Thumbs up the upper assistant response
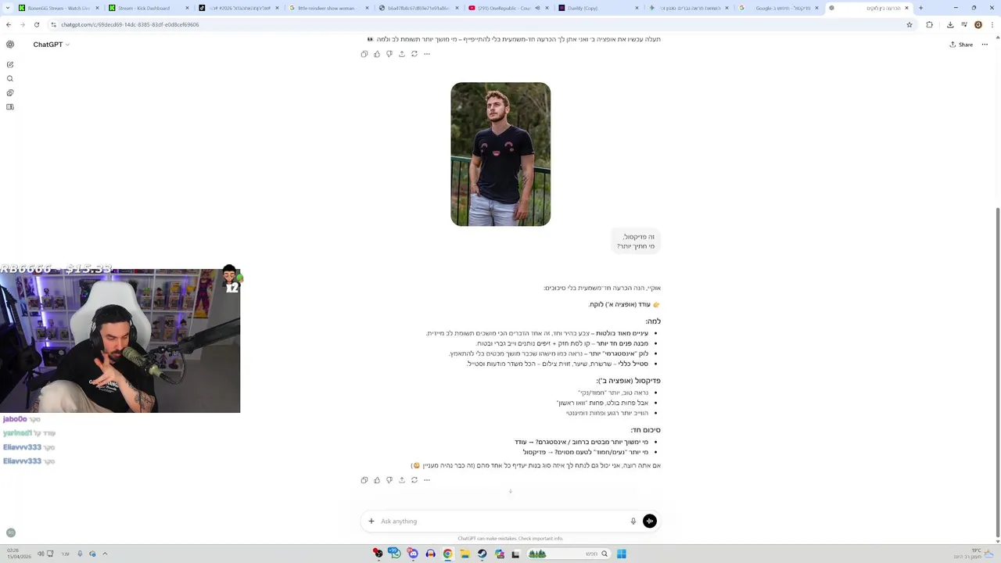This screenshot has height=563, width=1001. tap(377, 54)
